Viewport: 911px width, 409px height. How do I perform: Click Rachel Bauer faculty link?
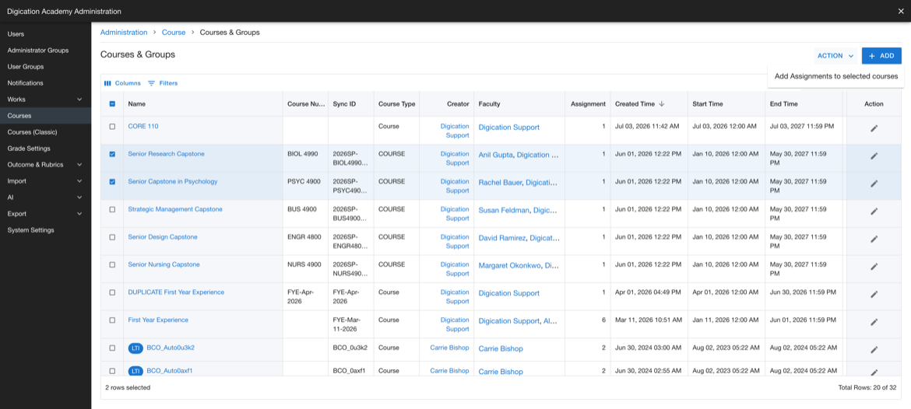click(500, 182)
